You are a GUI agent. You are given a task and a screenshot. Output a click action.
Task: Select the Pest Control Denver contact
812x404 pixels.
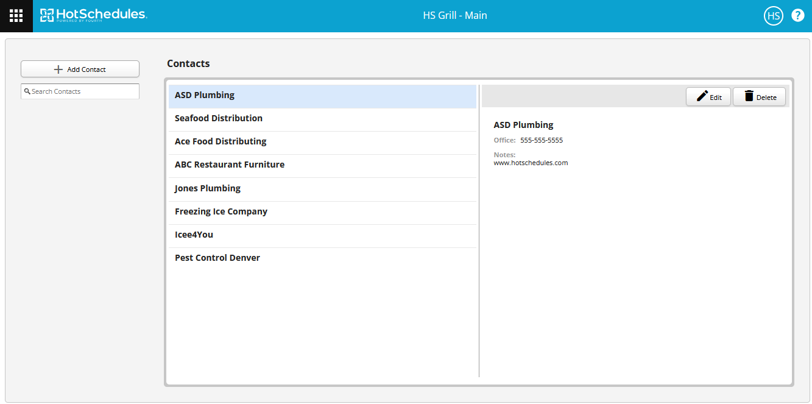[322, 259]
